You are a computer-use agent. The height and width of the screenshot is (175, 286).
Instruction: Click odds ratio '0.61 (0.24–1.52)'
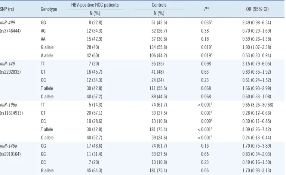click(256, 80)
